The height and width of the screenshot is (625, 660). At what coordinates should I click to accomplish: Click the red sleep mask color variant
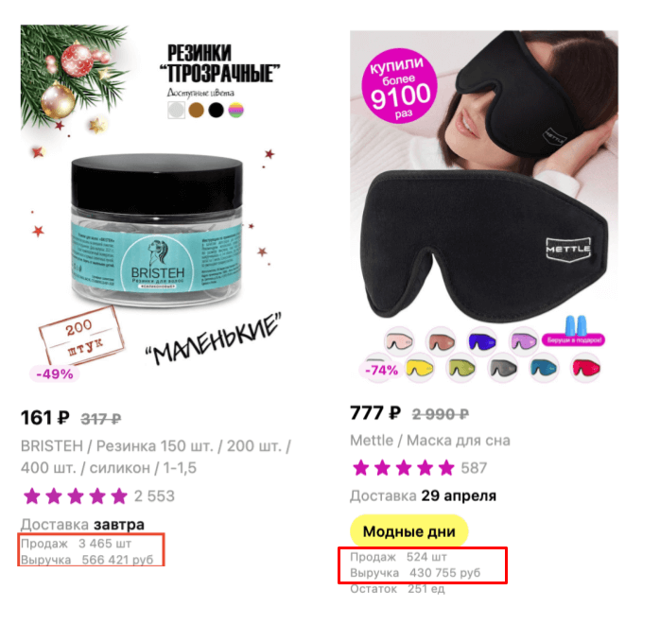(585, 368)
